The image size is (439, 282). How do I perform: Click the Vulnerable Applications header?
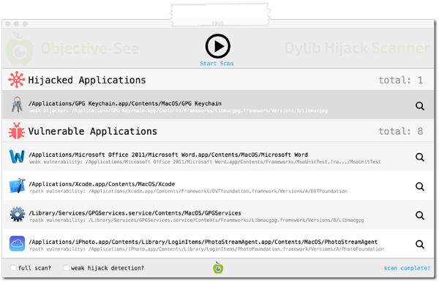coord(92,131)
